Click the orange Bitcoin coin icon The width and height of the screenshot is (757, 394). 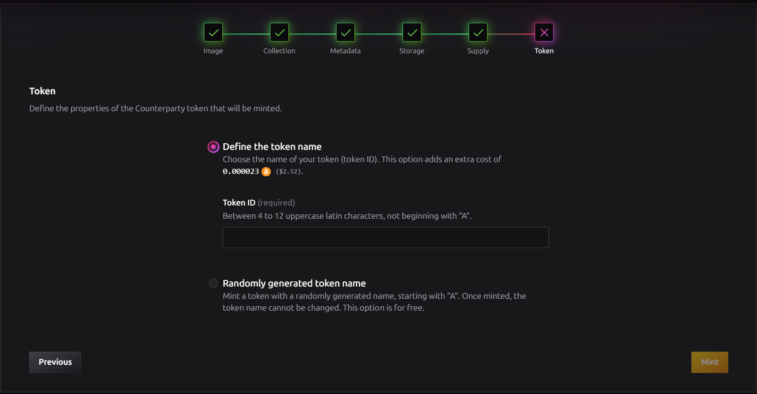(266, 172)
